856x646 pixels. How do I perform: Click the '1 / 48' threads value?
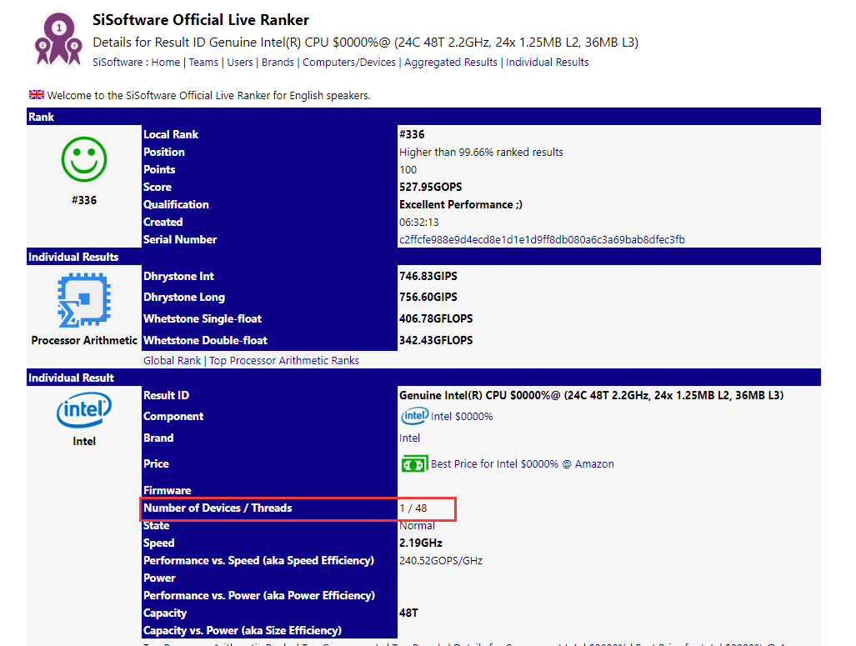click(x=413, y=508)
